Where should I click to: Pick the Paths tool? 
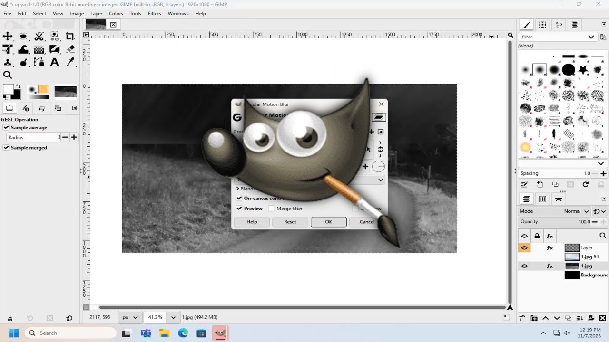tap(39, 62)
